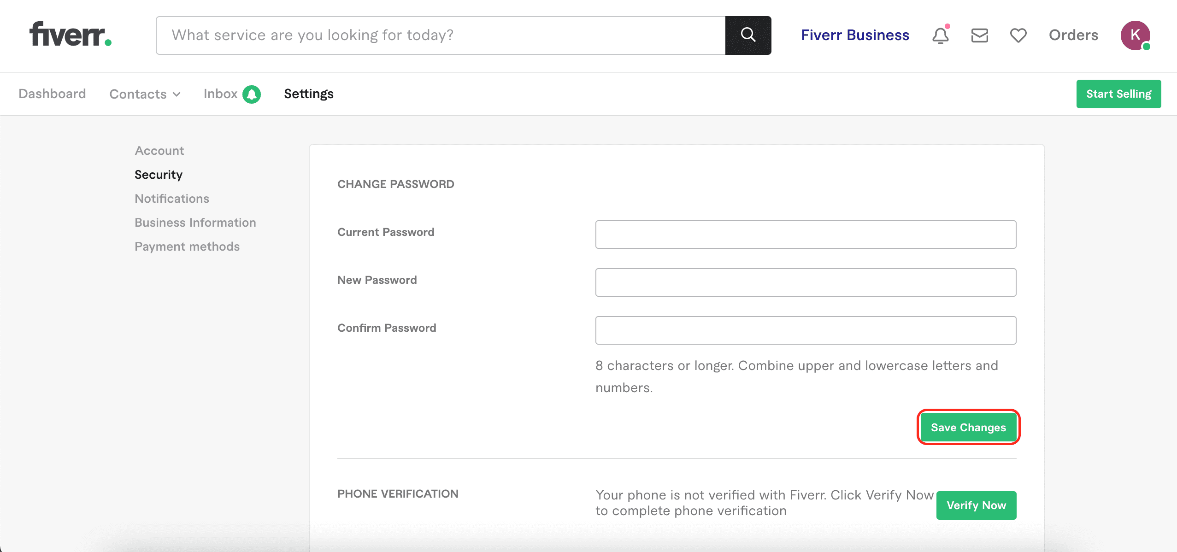Open the Business Information section
Screen dimensions: 1177x552
coord(195,223)
